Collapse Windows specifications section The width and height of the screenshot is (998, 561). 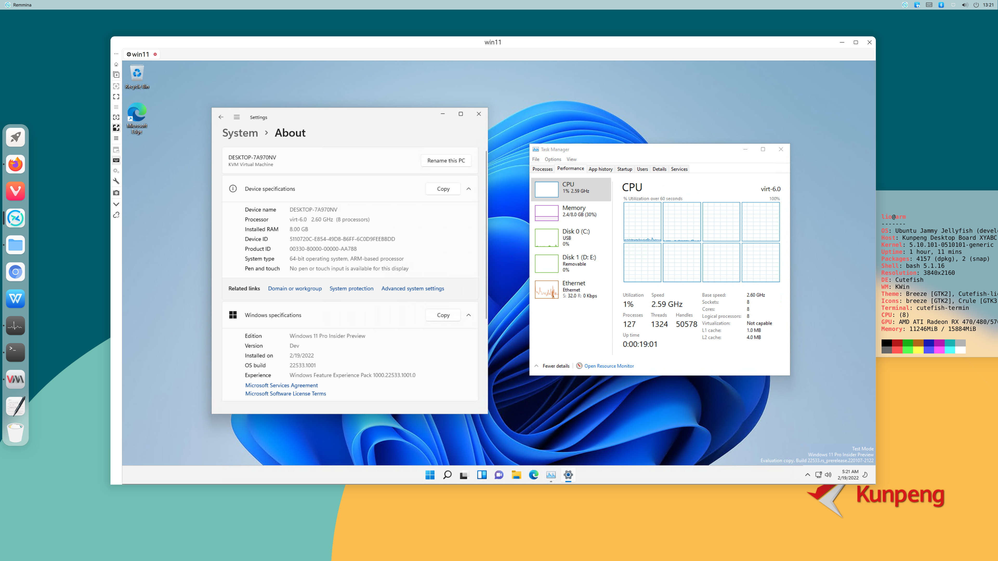tap(468, 315)
